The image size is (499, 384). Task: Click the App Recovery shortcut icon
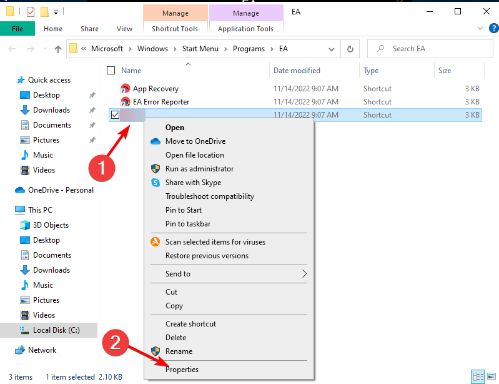click(x=125, y=89)
